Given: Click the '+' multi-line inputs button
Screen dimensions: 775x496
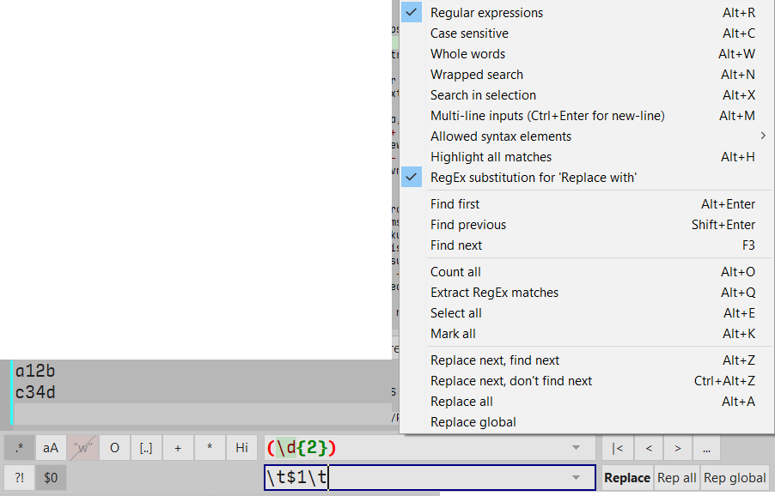Looking at the screenshot, I should [178, 448].
